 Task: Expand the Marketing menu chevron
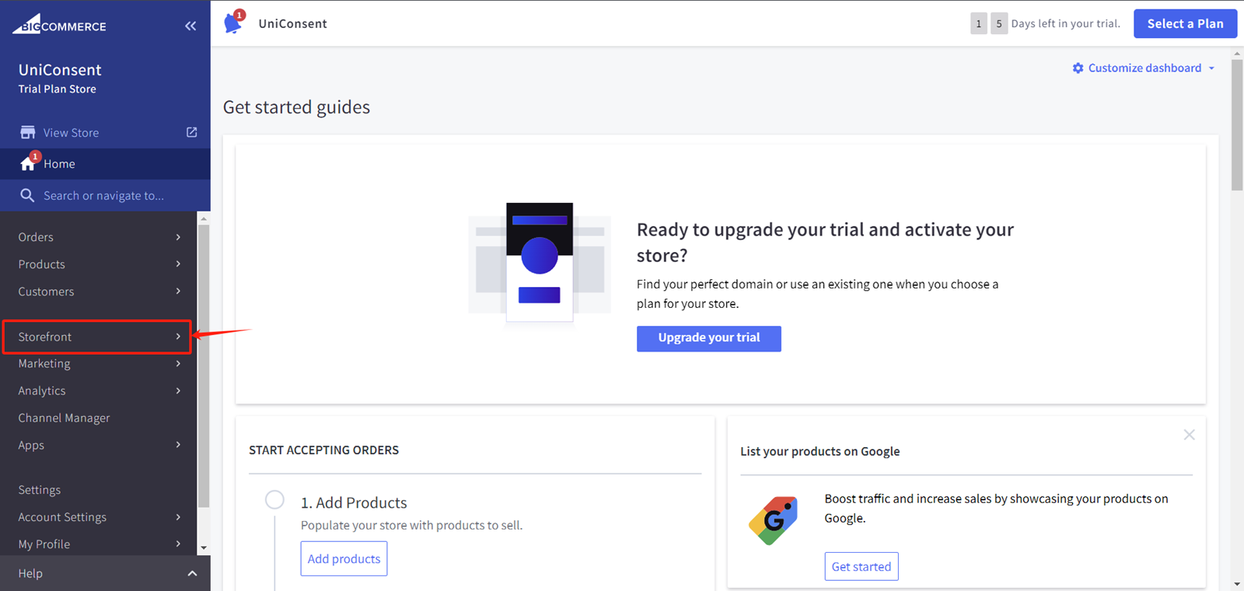pos(178,363)
